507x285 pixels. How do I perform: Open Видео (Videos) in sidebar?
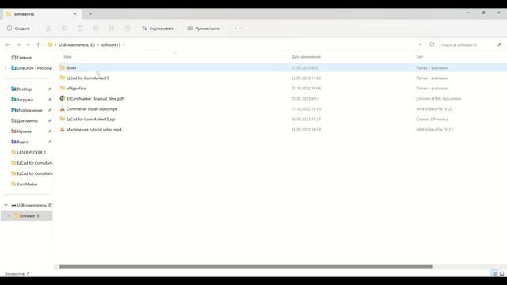(20, 142)
